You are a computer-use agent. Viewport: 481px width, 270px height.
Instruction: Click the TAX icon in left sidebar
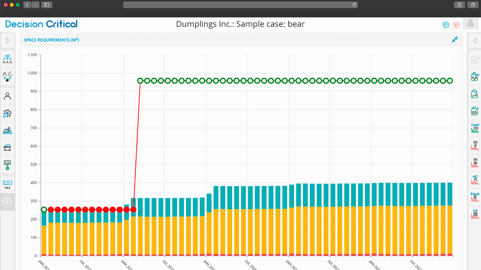pyautogui.click(x=7, y=184)
